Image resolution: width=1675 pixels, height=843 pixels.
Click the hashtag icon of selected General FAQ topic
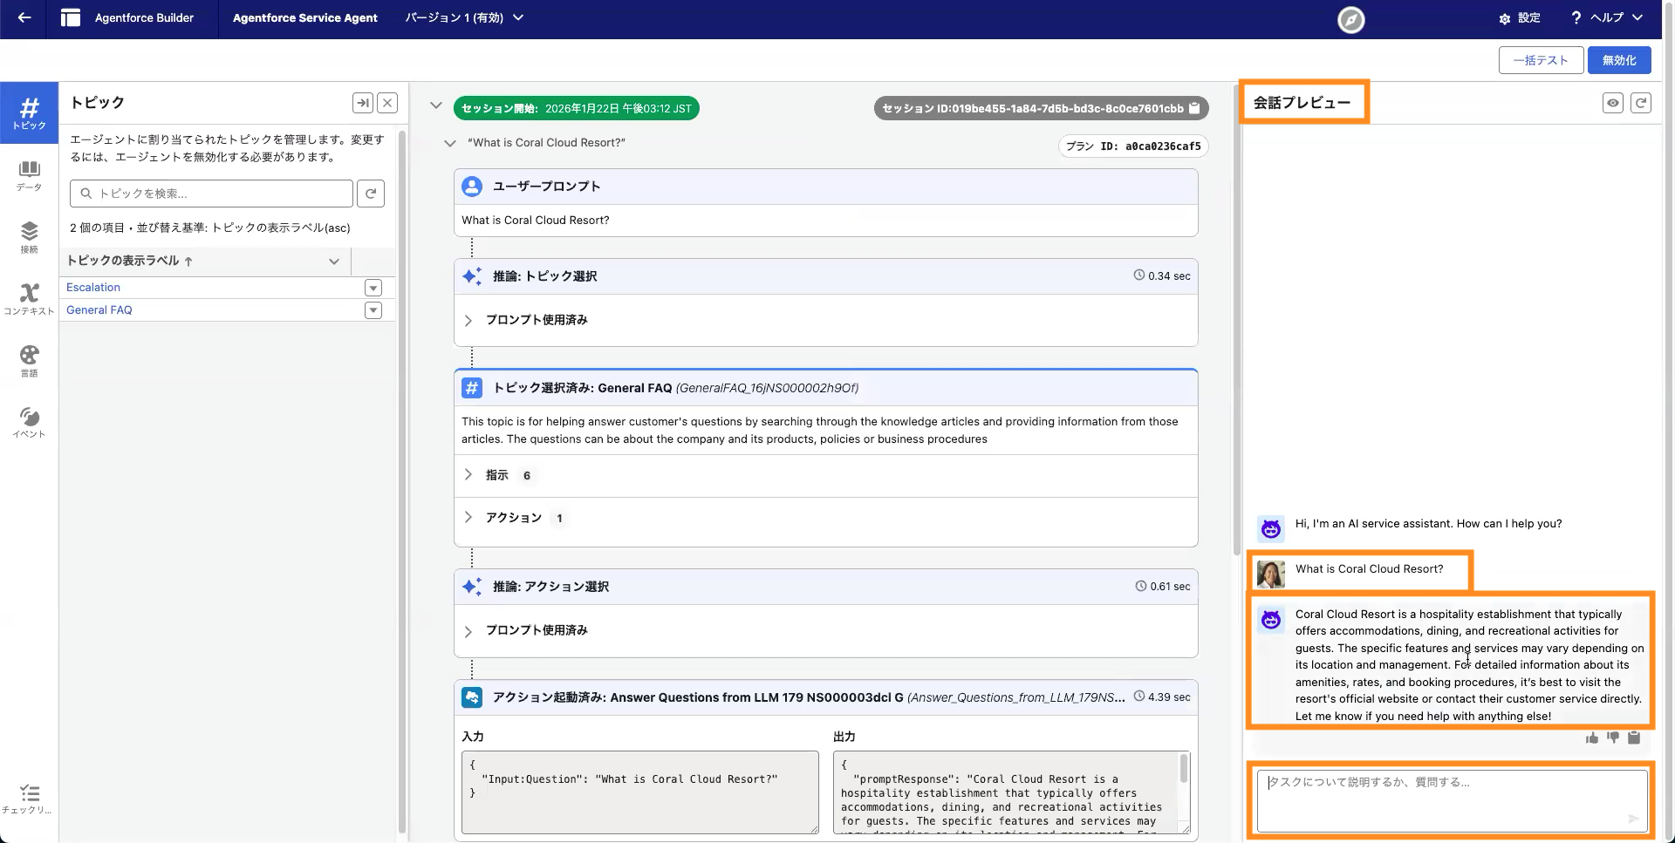472,388
